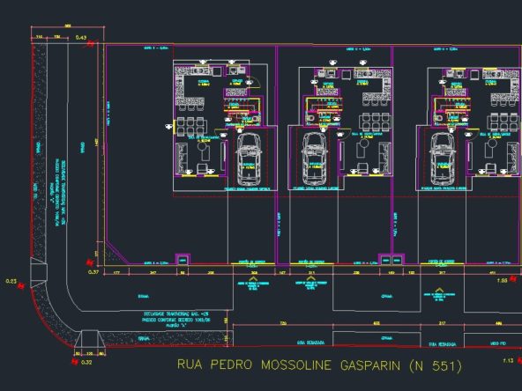Click the chevron arrow below the leftmost gate
This screenshot has width=522, height=391.
253,278
